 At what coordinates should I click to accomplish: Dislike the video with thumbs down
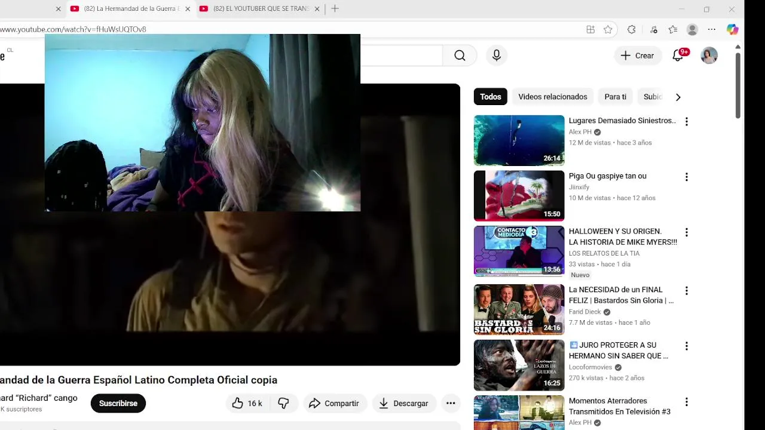pos(283,403)
